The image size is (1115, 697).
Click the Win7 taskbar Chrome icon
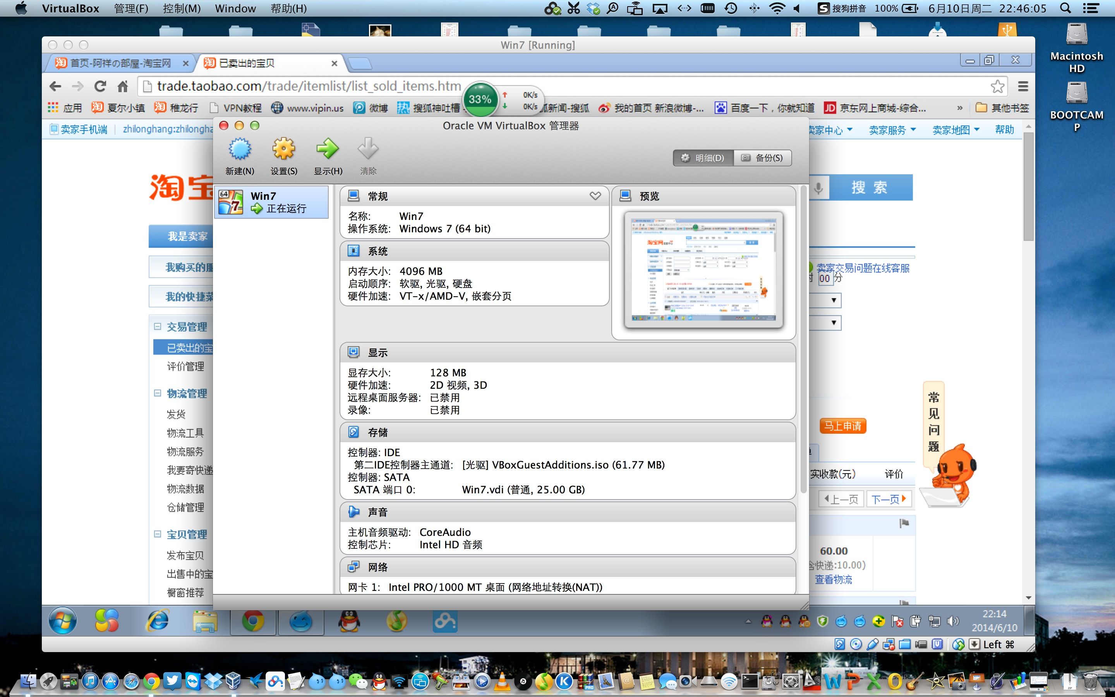click(x=253, y=620)
